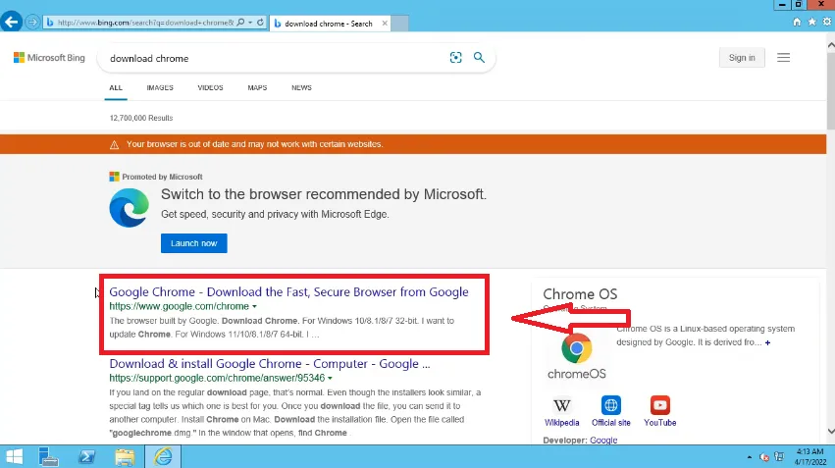
Task: Expand Chrome OS description with plus sign
Action: 767,342
